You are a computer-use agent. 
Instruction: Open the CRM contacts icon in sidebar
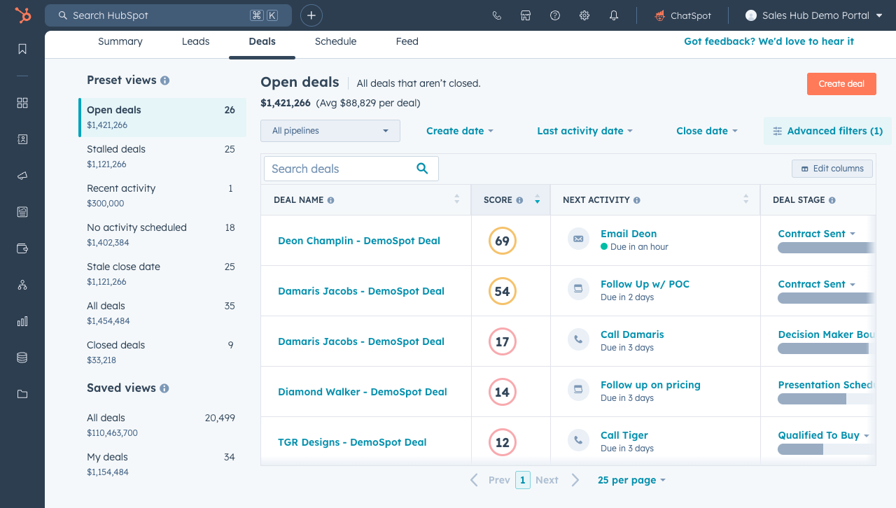[x=22, y=139]
